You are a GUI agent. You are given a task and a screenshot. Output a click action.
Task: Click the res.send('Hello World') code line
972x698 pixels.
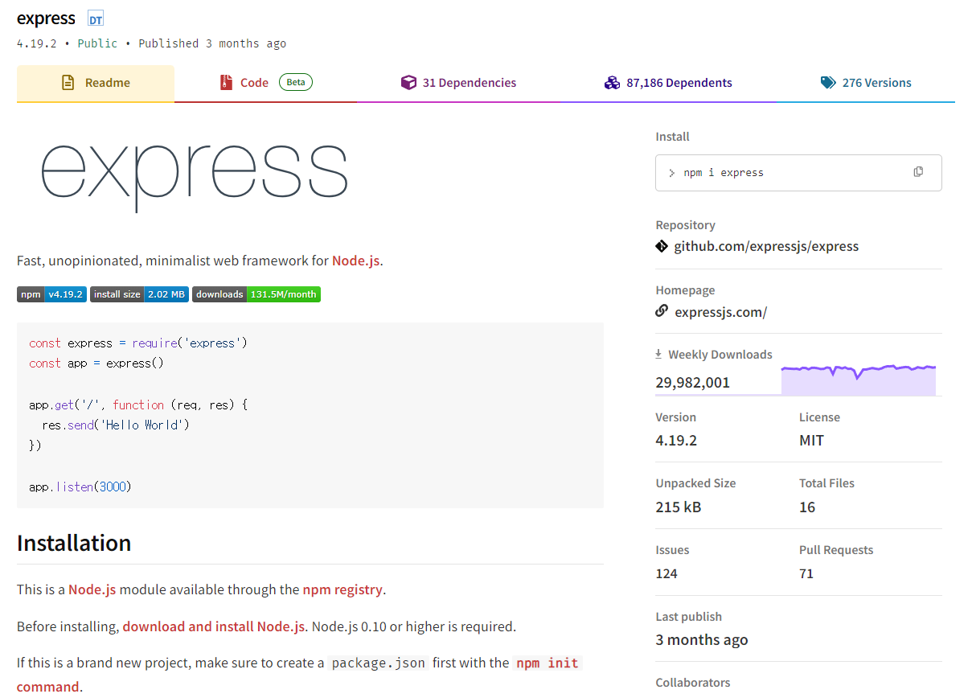point(116,425)
